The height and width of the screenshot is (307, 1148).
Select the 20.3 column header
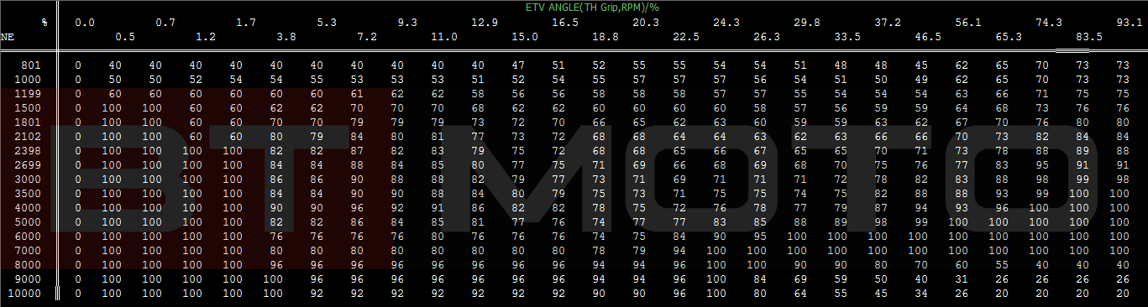[646, 23]
